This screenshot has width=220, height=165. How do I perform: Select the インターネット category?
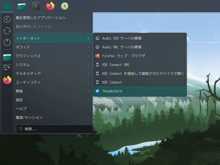click(x=53, y=38)
